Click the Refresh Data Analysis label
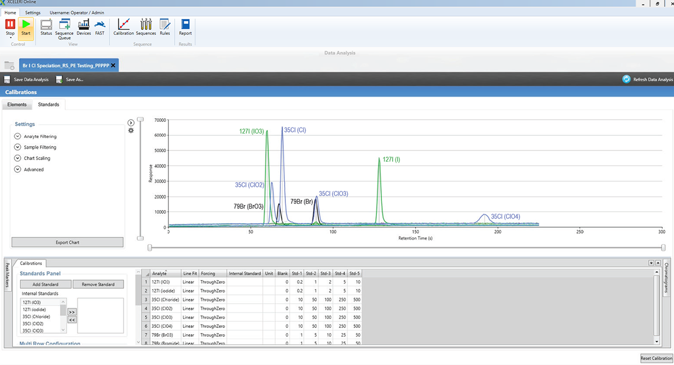The height and width of the screenshot is (365, 674). click(653, 80)
